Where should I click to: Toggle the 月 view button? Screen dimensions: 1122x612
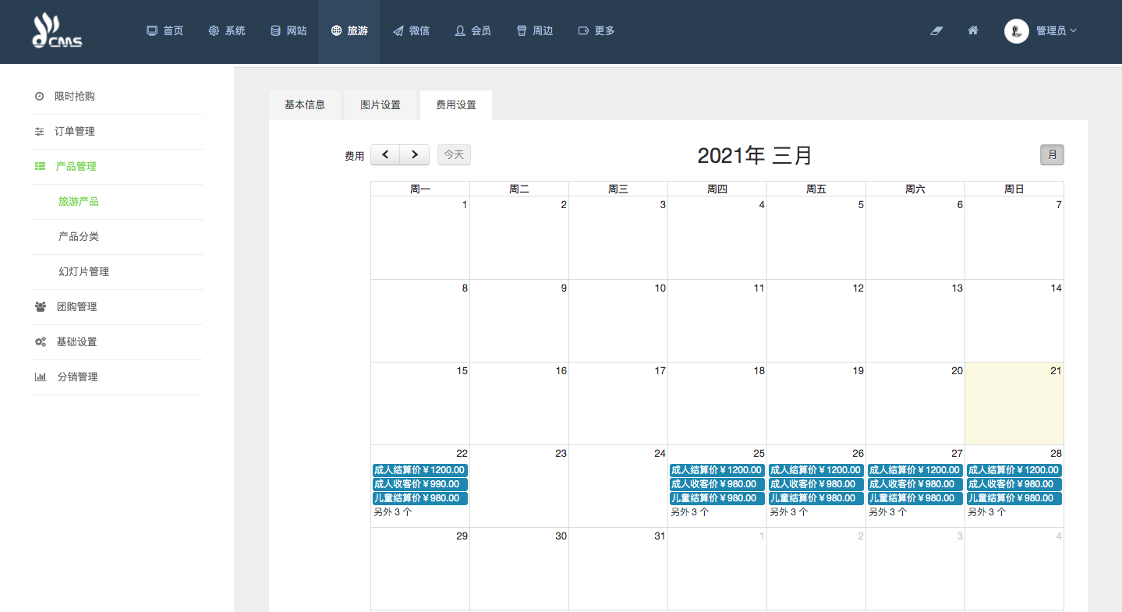click(x=1052, y=155)
